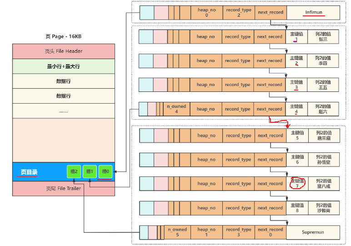Viewport: 351px width, 246px height.
Task: Click next_record in the 猪八戒 row
Action: tap(270, 184)
